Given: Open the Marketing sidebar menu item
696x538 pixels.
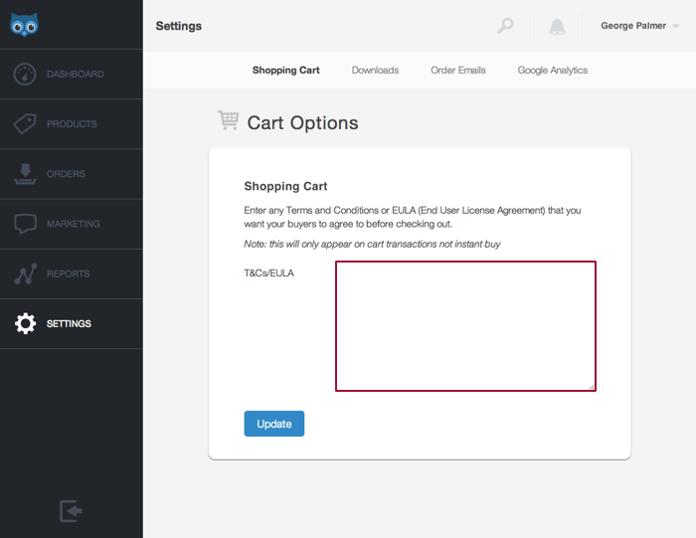Looking at the screenshot, I should click(73, 224).
